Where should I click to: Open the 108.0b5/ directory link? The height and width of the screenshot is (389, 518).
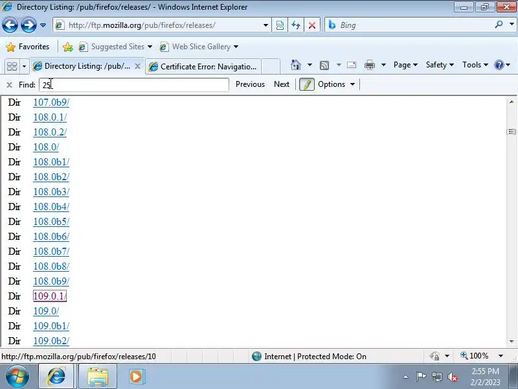click(51, 222)
